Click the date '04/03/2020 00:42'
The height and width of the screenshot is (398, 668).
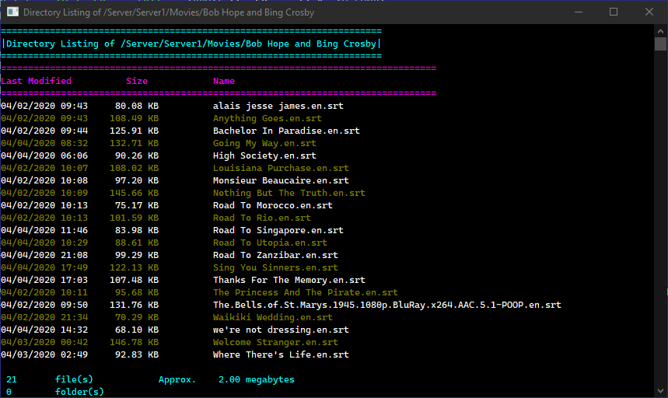click(44, 342)
